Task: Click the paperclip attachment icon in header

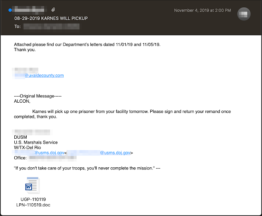Action: [x=53, y=9]
